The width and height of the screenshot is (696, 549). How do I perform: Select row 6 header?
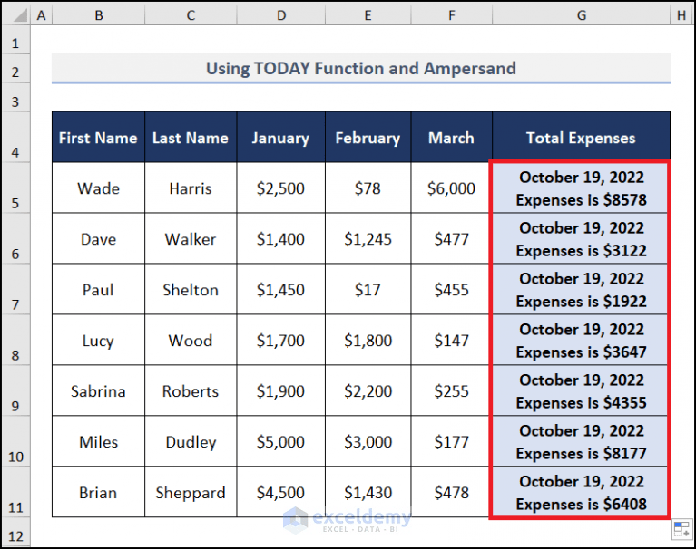click(15, 238)
